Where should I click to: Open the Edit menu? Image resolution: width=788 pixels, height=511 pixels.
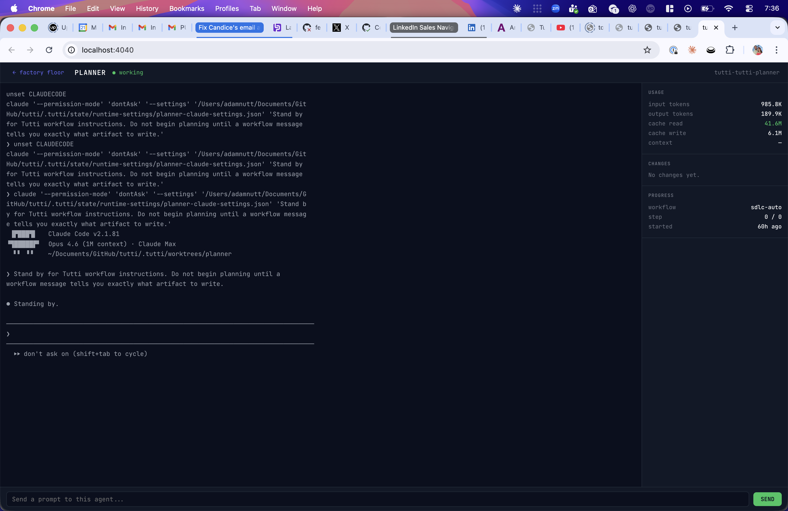click(x=93, y=9)
